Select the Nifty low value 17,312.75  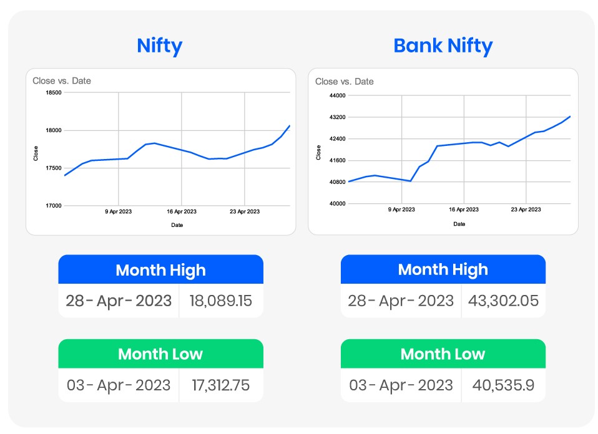click(x=220, y=385)
